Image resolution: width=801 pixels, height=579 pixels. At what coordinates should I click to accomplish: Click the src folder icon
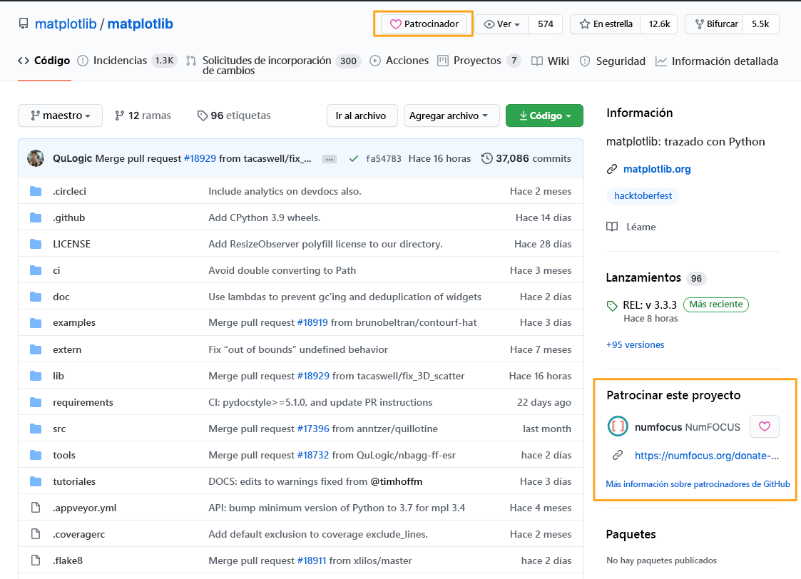point(36,429)
